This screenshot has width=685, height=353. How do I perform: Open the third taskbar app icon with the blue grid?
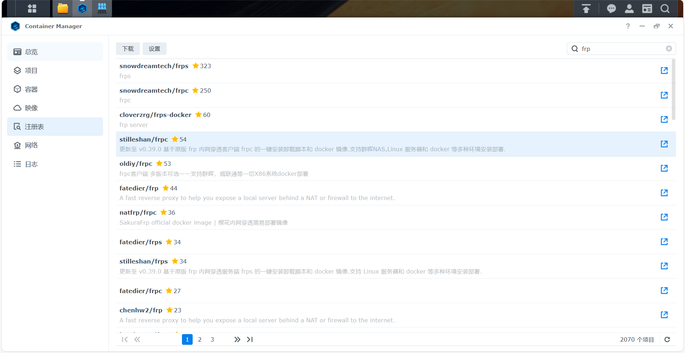click(102, 9)
